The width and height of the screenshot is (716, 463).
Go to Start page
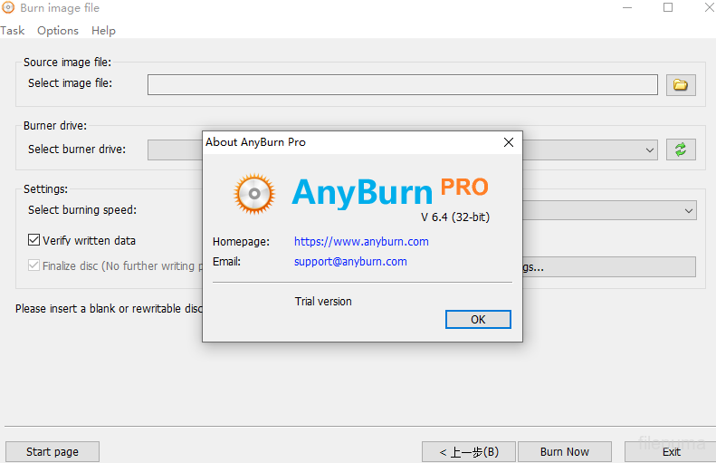(53, 451)
